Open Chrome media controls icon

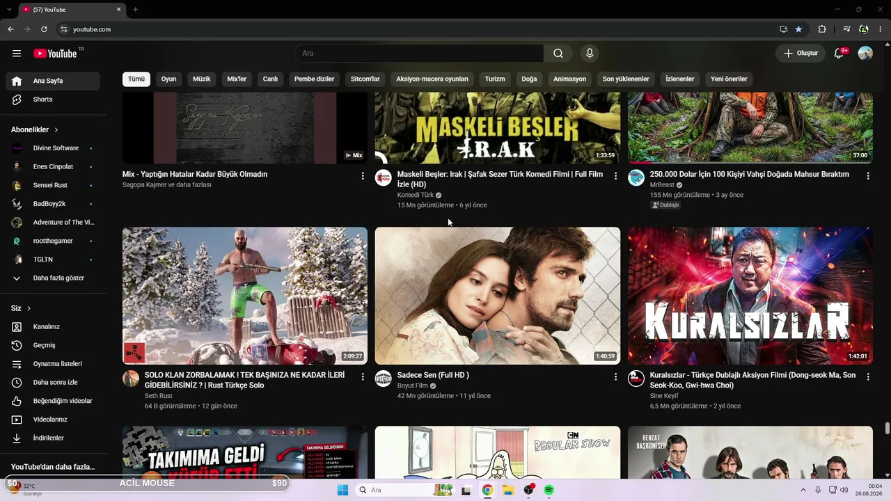(846, 29)
